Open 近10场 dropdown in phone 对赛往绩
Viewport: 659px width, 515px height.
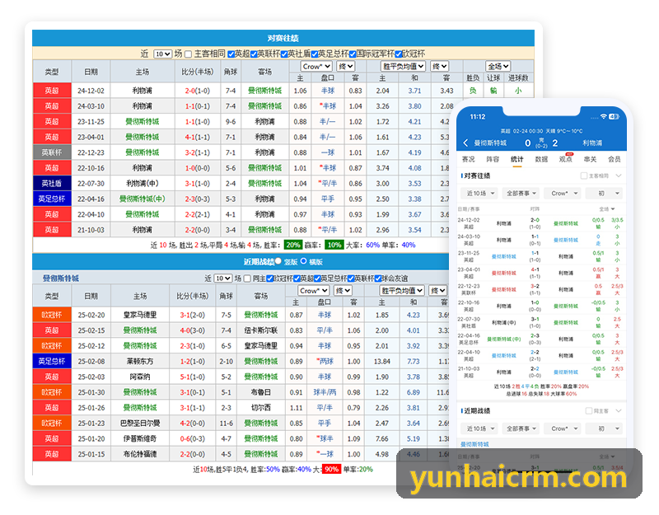(x=479, y=194)
